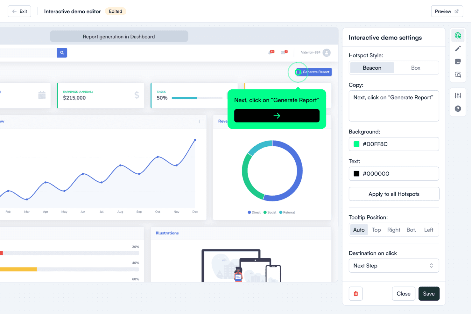471x314 pixels.
Task: Click the black text color swatch
Action: [x=356, y=174]
